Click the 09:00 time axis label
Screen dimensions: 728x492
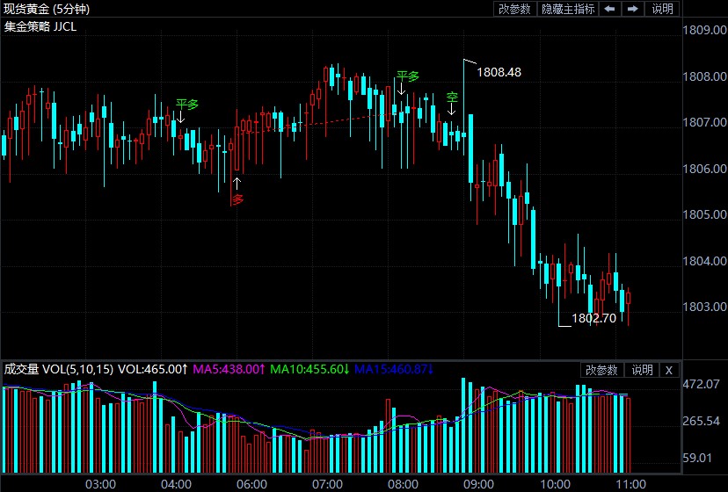click(x=478, y=485)
